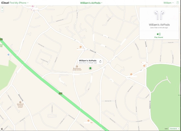Expand the William's AirPods device list
Viewport: 181px width, 131px height.
(x=91, y=3)
